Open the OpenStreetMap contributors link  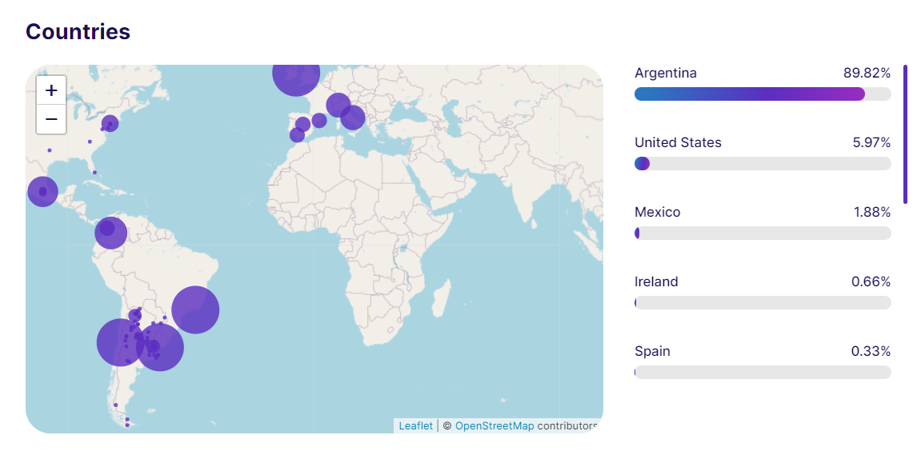(495, 426)
